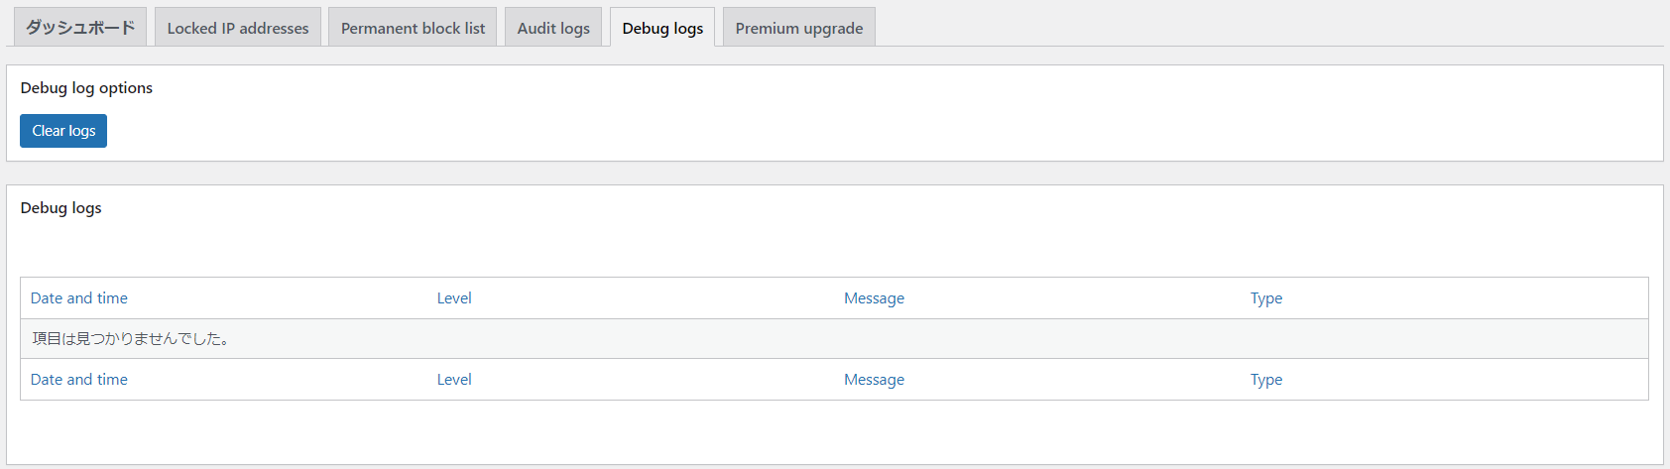Sort by Message in table header
The width and height of the screenshot is (1670, 469).
(x=874, y=298)
